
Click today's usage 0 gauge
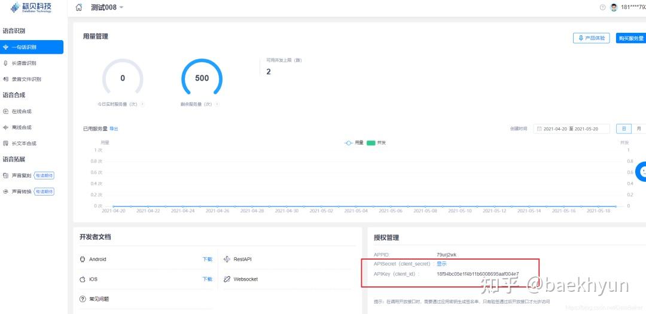[x=123, y=78]
